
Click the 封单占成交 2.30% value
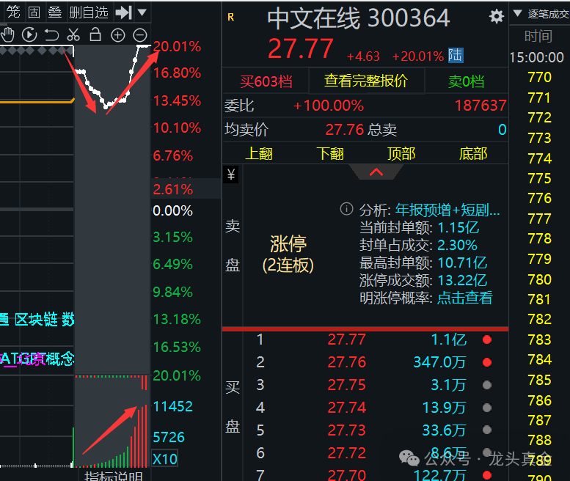457,245
